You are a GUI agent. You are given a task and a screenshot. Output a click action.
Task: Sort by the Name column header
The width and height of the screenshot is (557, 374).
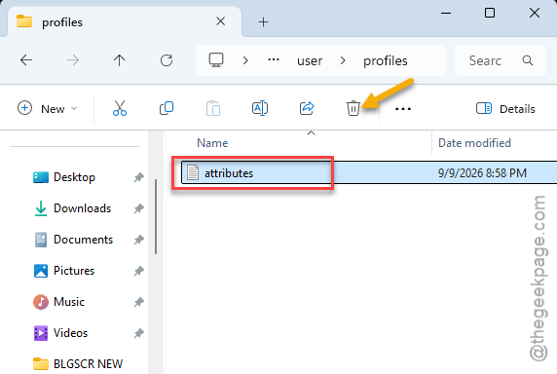pos(212,143)
